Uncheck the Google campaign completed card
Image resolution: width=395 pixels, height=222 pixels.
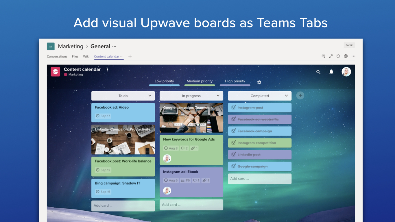pos(234,166)
